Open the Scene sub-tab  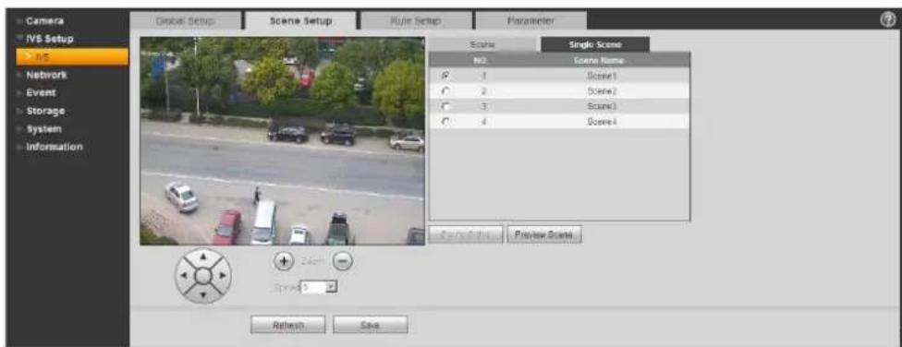[482, 44]
